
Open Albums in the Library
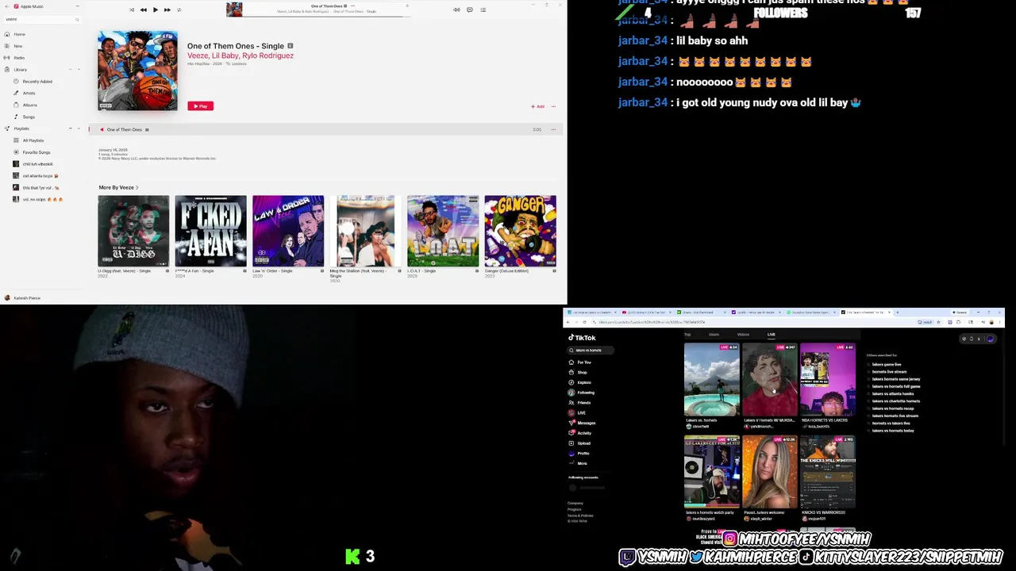29,105
